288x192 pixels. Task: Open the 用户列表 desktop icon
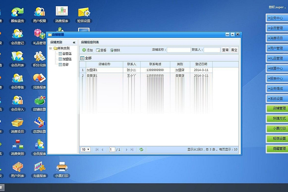point(17,167)
